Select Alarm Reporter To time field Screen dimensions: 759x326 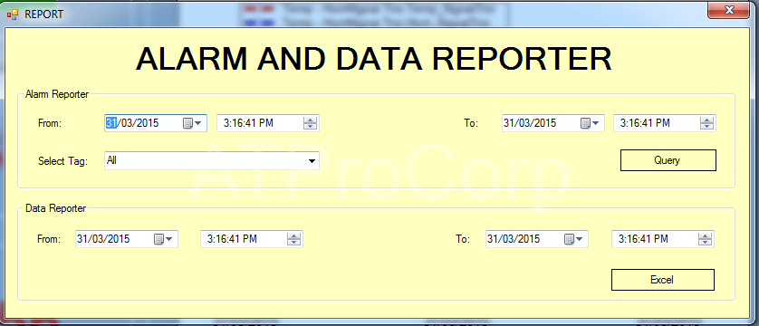665,123
